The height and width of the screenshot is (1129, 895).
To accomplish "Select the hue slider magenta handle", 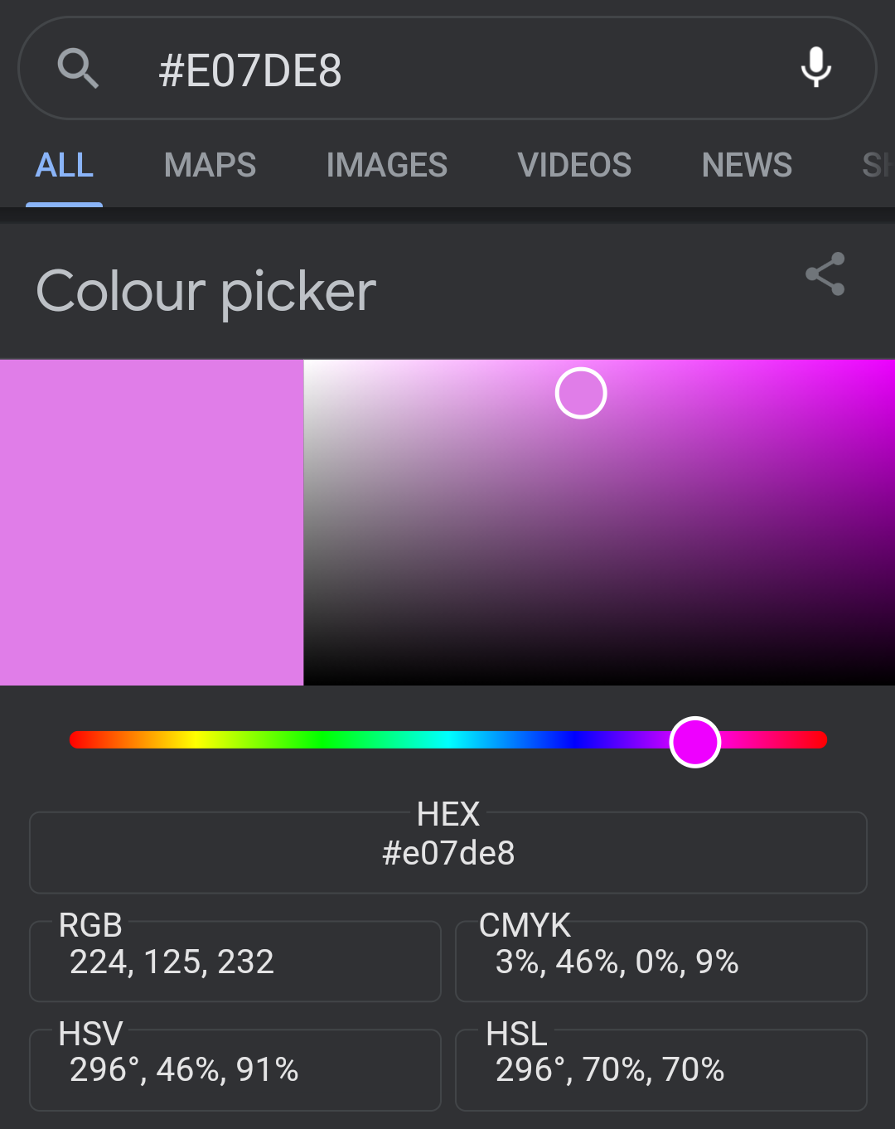I will [694, 742].
